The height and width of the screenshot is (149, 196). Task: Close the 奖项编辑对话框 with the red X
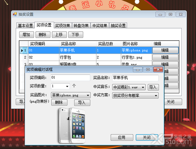pos(158,70)
